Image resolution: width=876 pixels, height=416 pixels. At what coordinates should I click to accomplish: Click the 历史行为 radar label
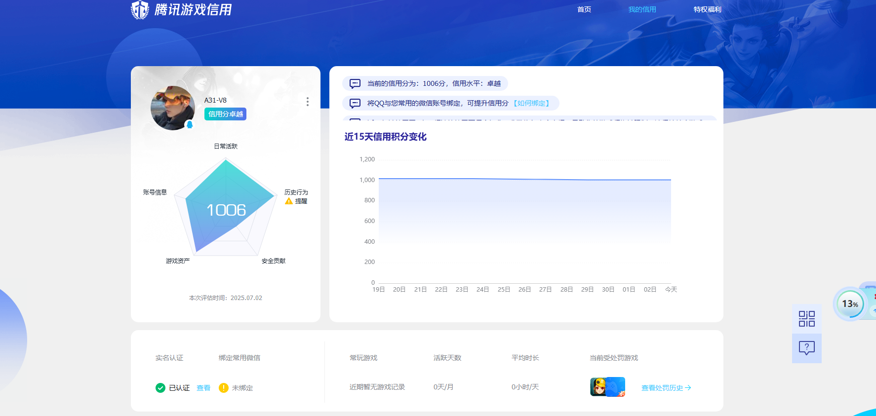(x=296, y=192)
